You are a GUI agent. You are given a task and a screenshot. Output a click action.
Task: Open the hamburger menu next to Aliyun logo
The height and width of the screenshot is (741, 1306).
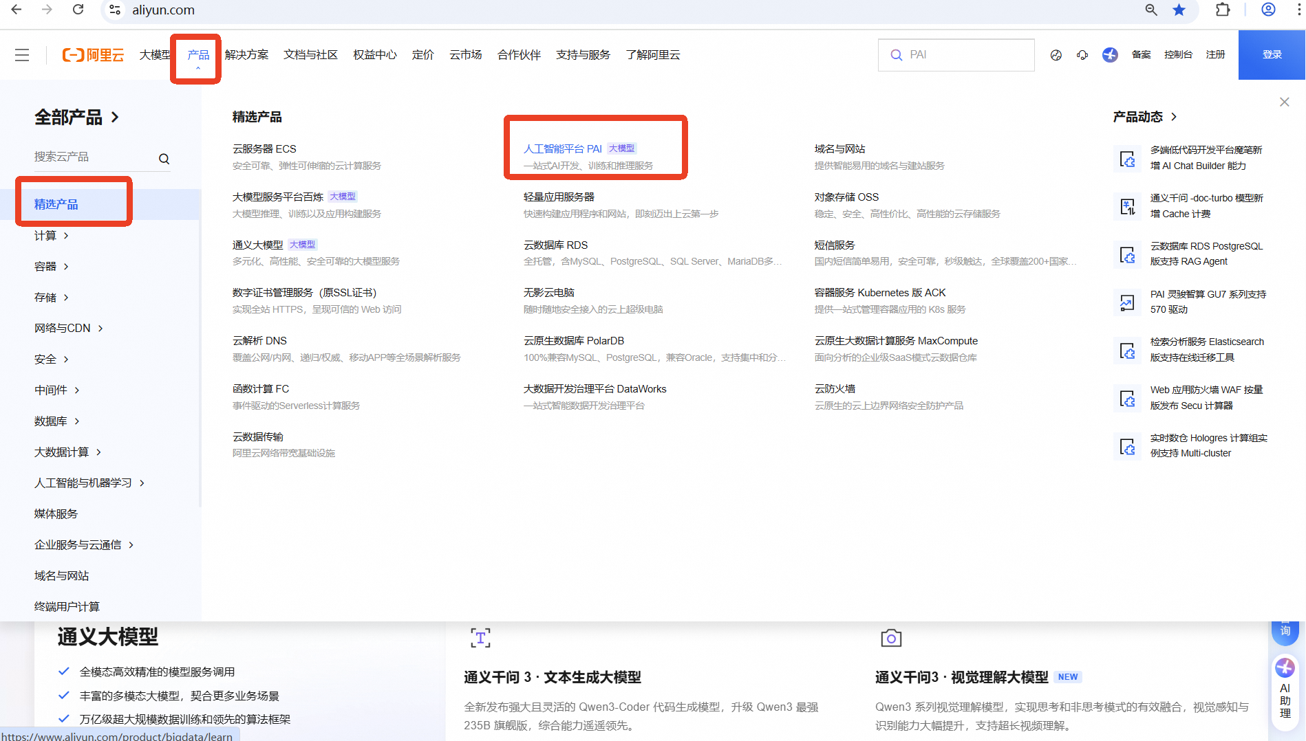[22, 55]
